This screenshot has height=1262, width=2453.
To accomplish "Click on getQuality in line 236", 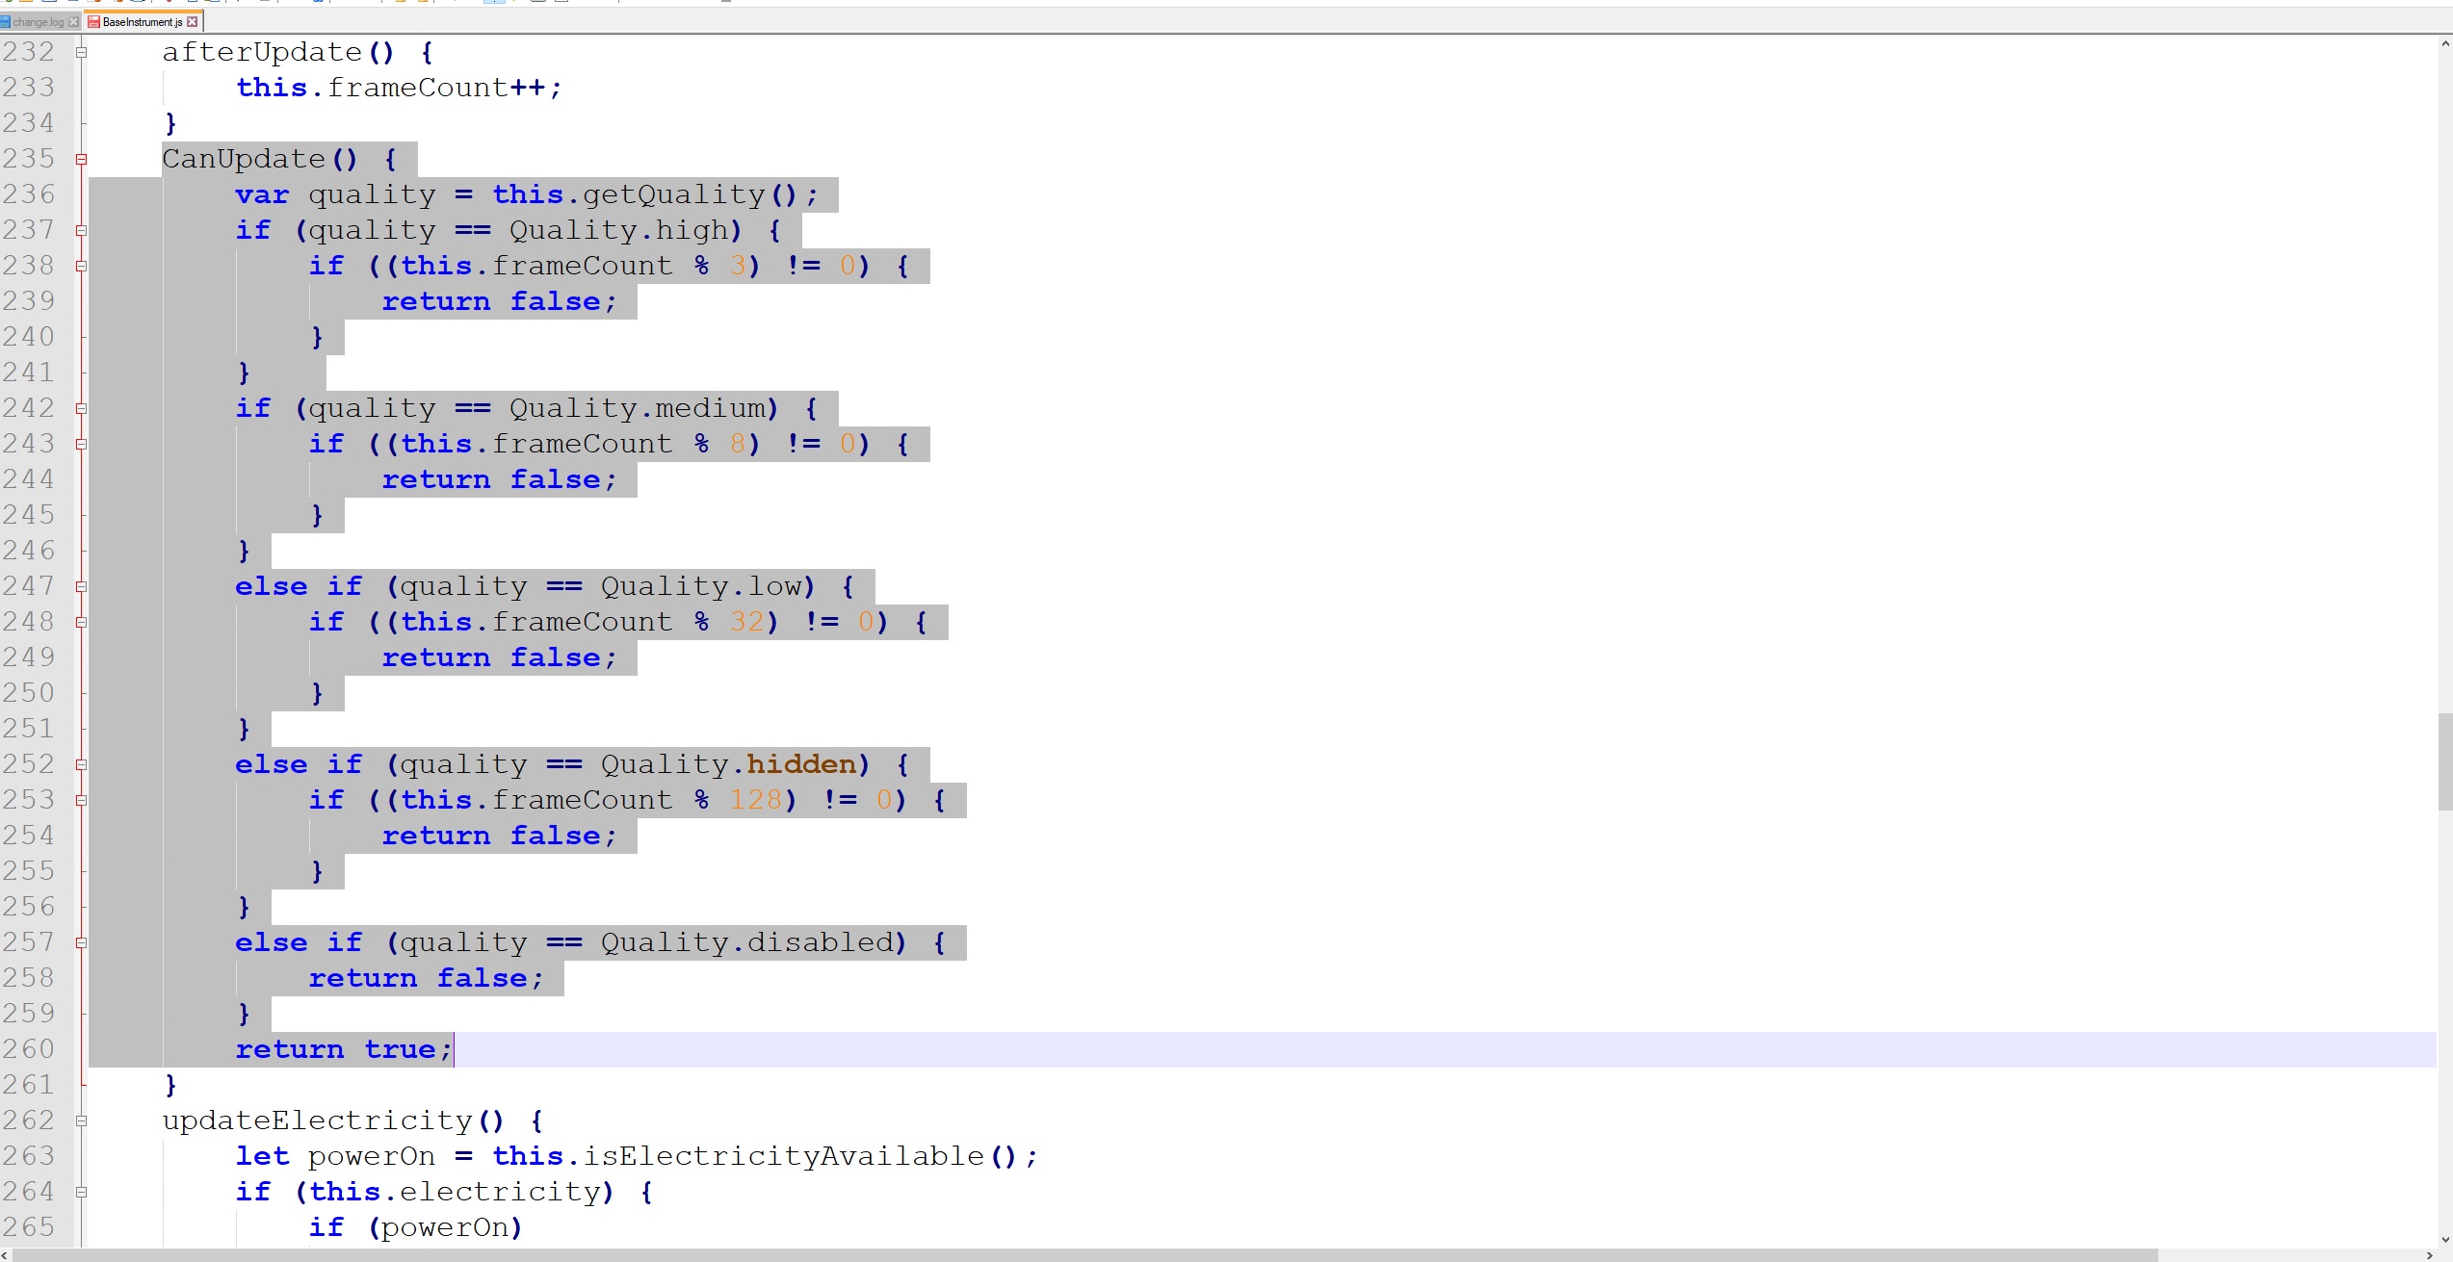I will [x=674, y=194].
